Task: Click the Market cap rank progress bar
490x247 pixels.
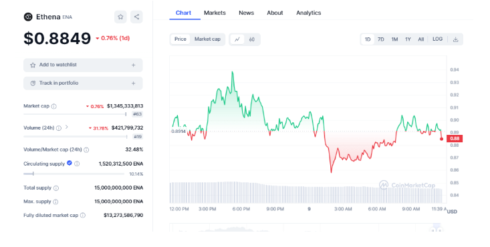Action: (75, 114)
